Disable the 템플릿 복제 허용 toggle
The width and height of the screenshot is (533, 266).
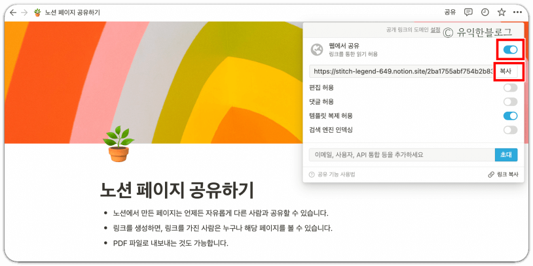510,116
